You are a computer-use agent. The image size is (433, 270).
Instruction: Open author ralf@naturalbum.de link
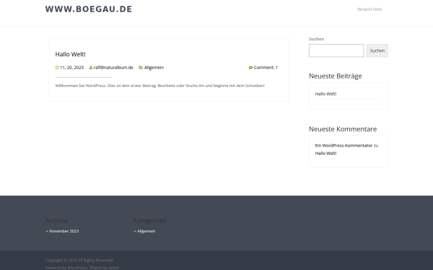click(x=113, y=68)
